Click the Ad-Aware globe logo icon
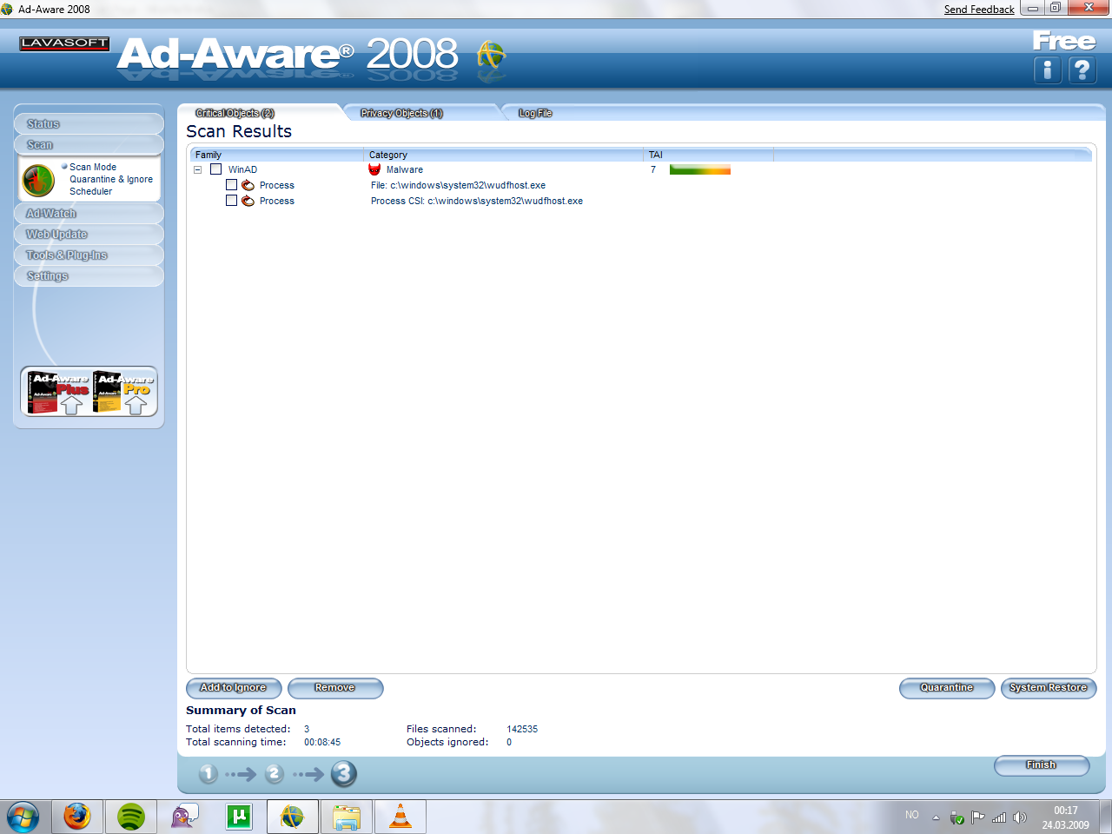The image size is (1112, 834). 491,56
